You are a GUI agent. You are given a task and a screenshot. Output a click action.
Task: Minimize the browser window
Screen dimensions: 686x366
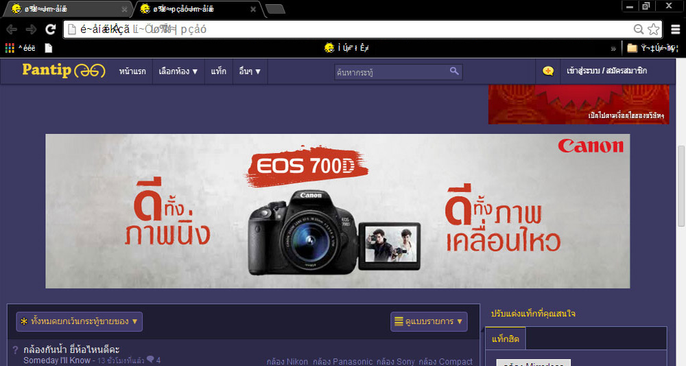630,6
